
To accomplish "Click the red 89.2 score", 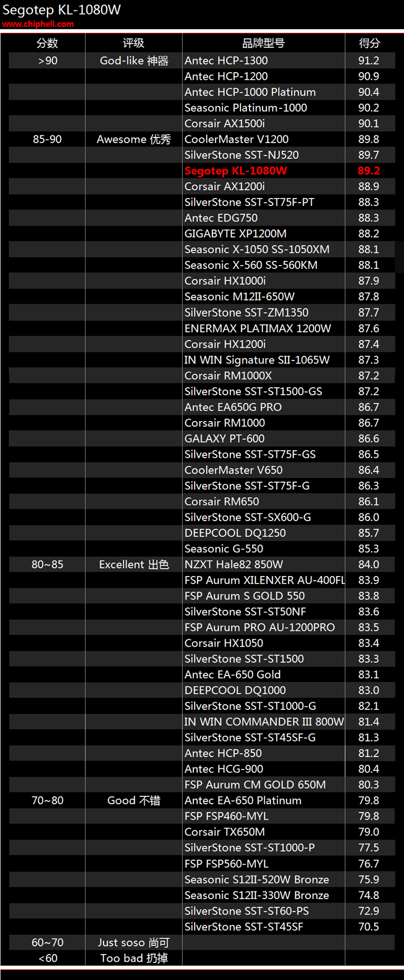I will 369,171.
